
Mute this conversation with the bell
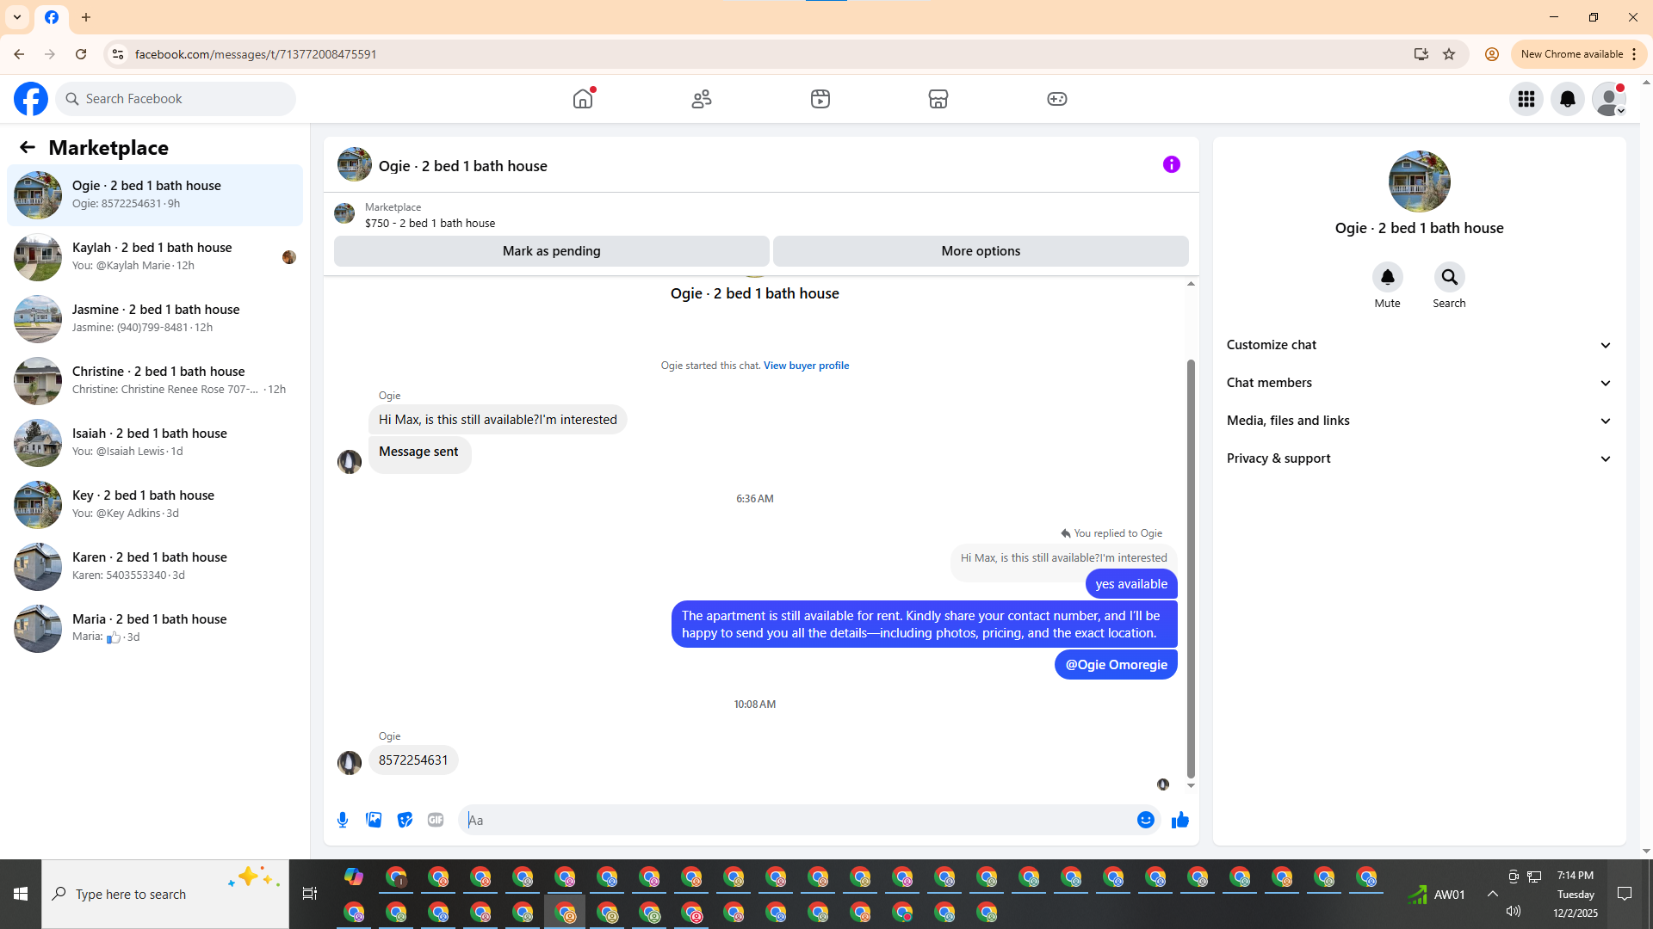point(1387,278)
